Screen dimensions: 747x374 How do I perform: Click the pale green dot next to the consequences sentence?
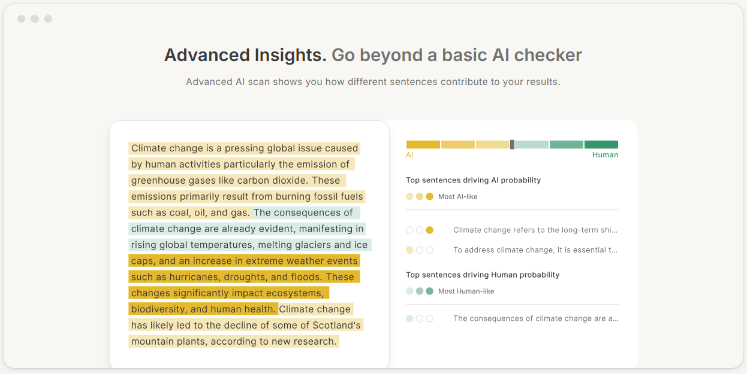point(409,318)
